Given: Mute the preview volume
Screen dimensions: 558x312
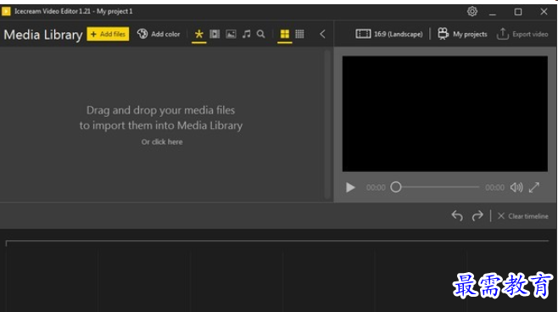Looking at the screenshot, I should (516, 187).
